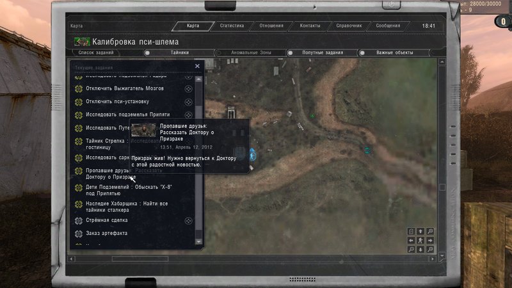
Task: Pan the map up with arrow button
Action: click(420, 231)
